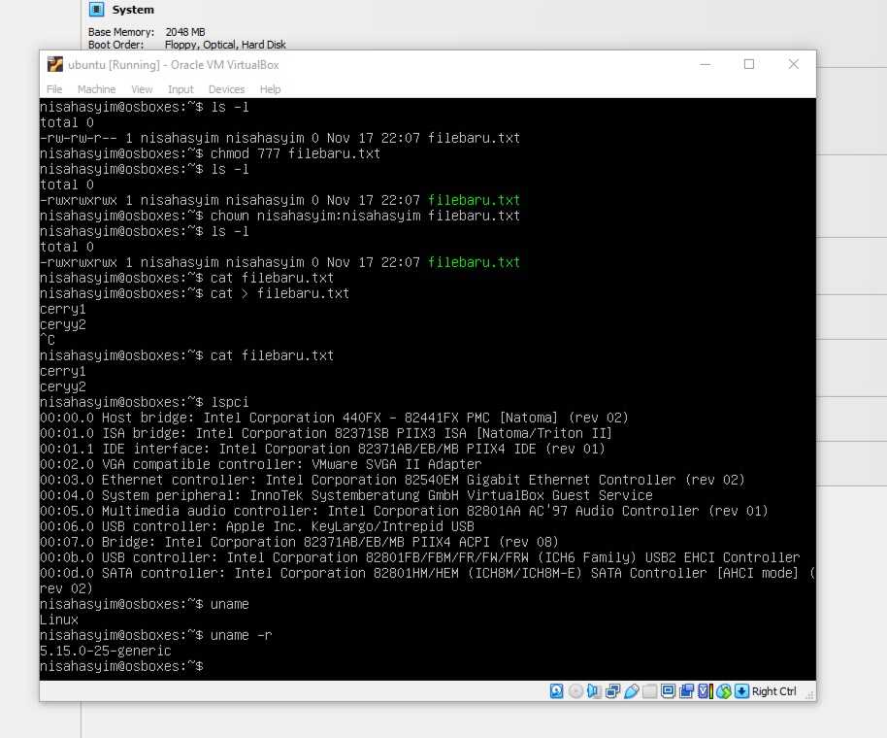The image size is (887, 738).
Task: Click the last empty terminal prompt line
Action: tap(121, 666)
